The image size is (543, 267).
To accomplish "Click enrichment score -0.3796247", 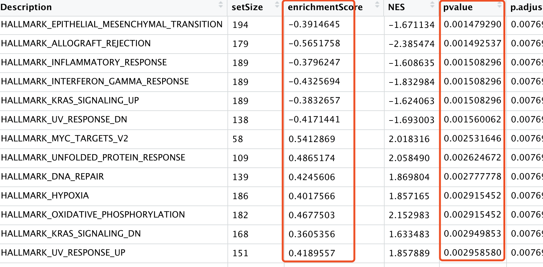I will [x=314, y=62].
